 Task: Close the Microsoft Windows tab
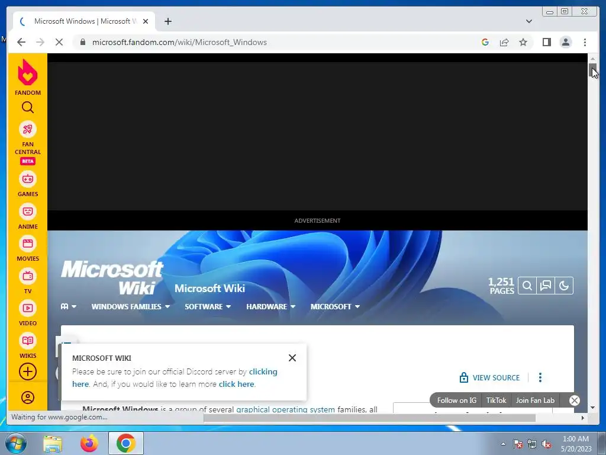tap(146, 21)
